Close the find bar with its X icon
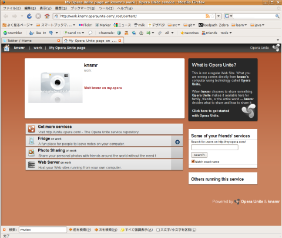 tap(4, 230)
